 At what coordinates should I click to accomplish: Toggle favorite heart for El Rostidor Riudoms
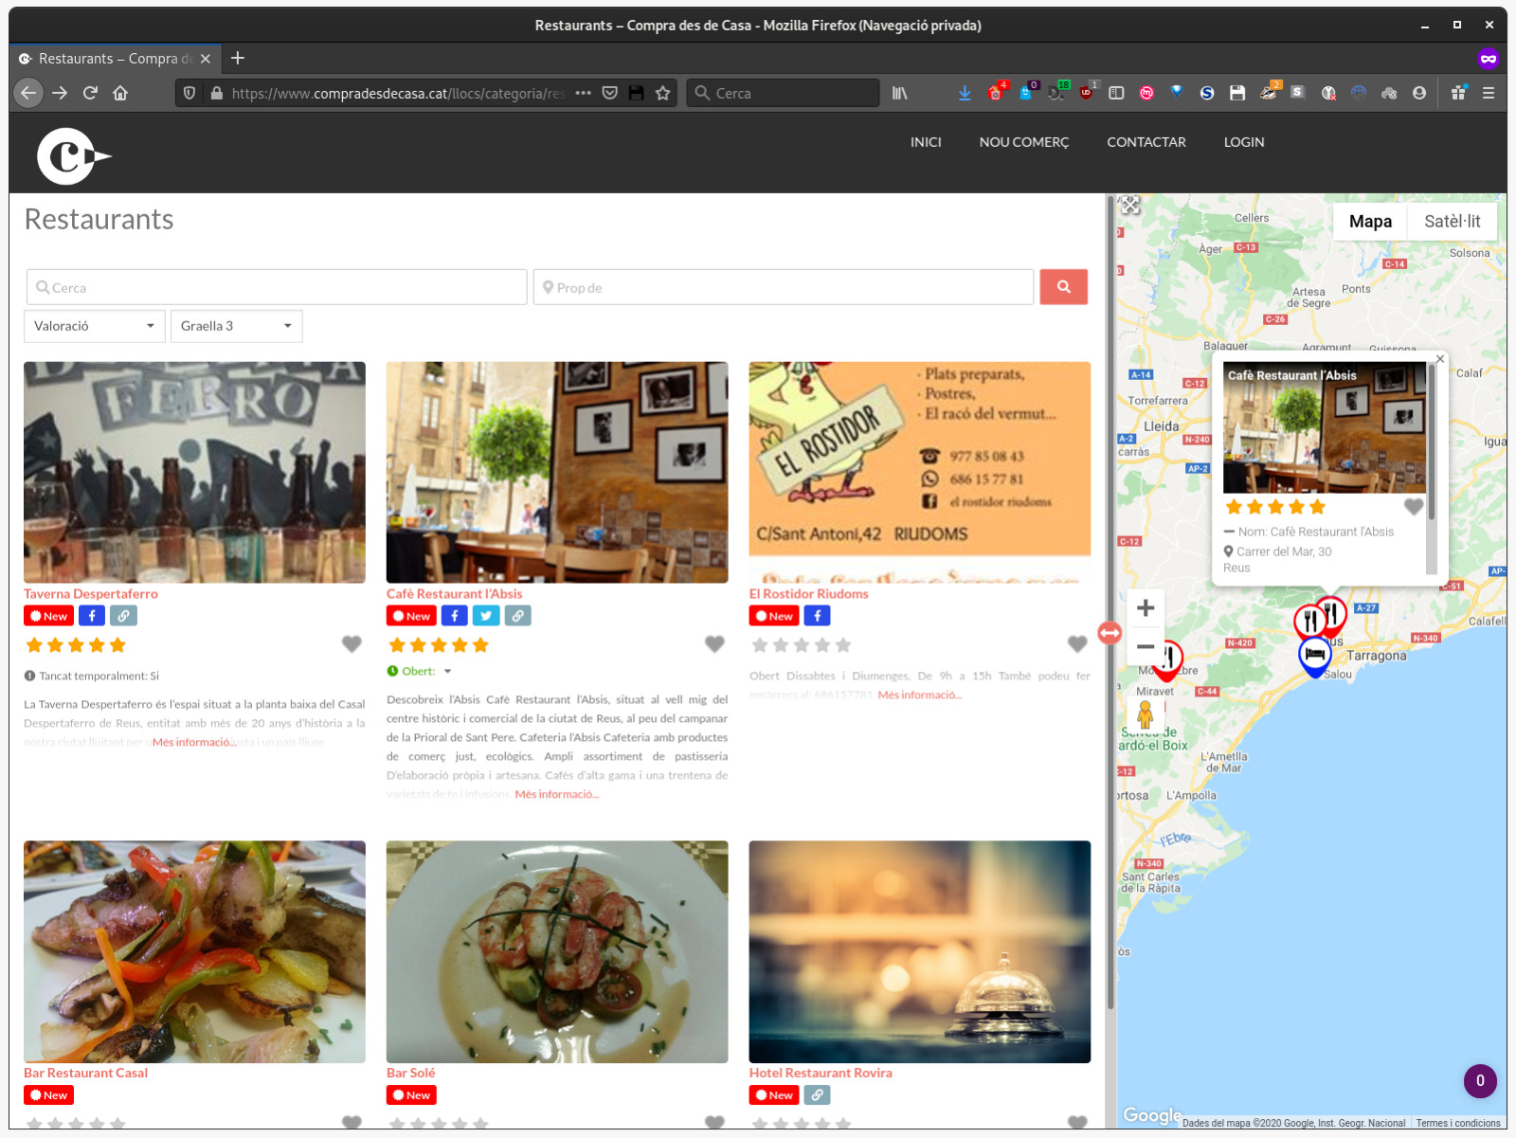point(1077,644)
